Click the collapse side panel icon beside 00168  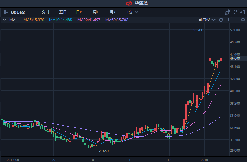tap(6, 12)
